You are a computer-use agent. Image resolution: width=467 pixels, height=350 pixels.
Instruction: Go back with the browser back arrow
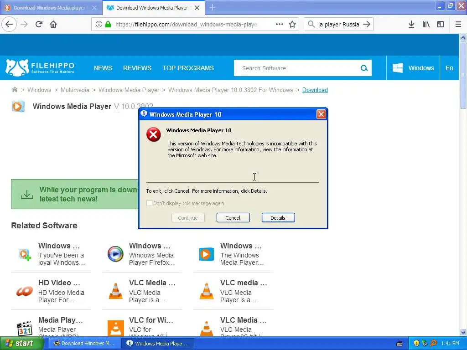(9, 24)
